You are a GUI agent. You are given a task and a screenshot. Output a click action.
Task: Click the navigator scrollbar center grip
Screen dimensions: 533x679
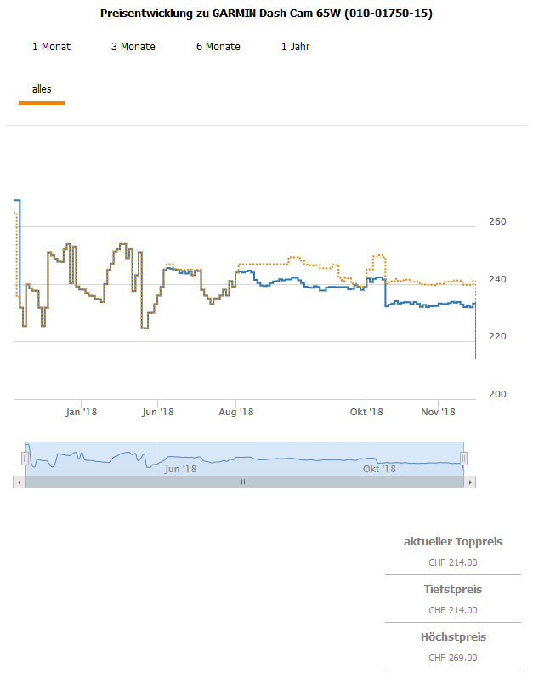pos(244,482)
